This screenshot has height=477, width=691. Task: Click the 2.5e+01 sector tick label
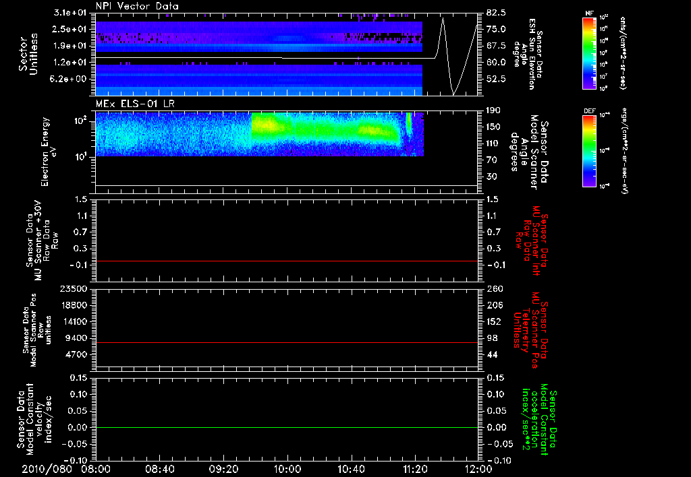coord(70,29)
